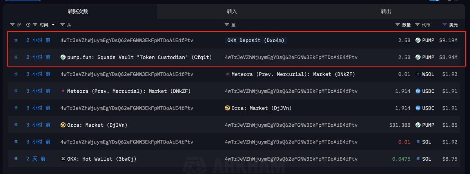This screenshot has width=470, height=174.
Task: Switch to the 转入 tab
Action: click(232, 12)
